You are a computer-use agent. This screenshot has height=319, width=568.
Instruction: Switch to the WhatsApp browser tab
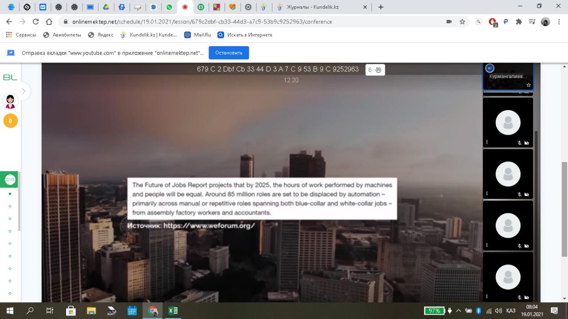169,7
